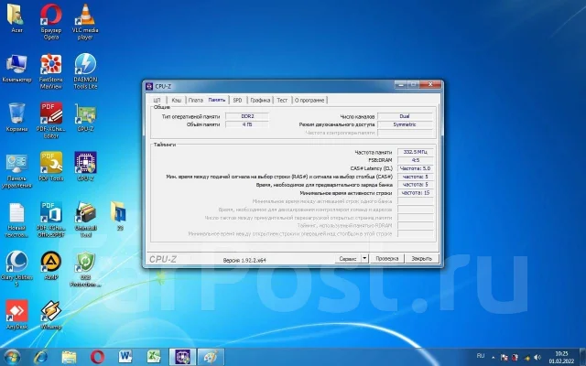Switch to the ЦП tab
Viewport: 586px width, 366px height.
157,100
